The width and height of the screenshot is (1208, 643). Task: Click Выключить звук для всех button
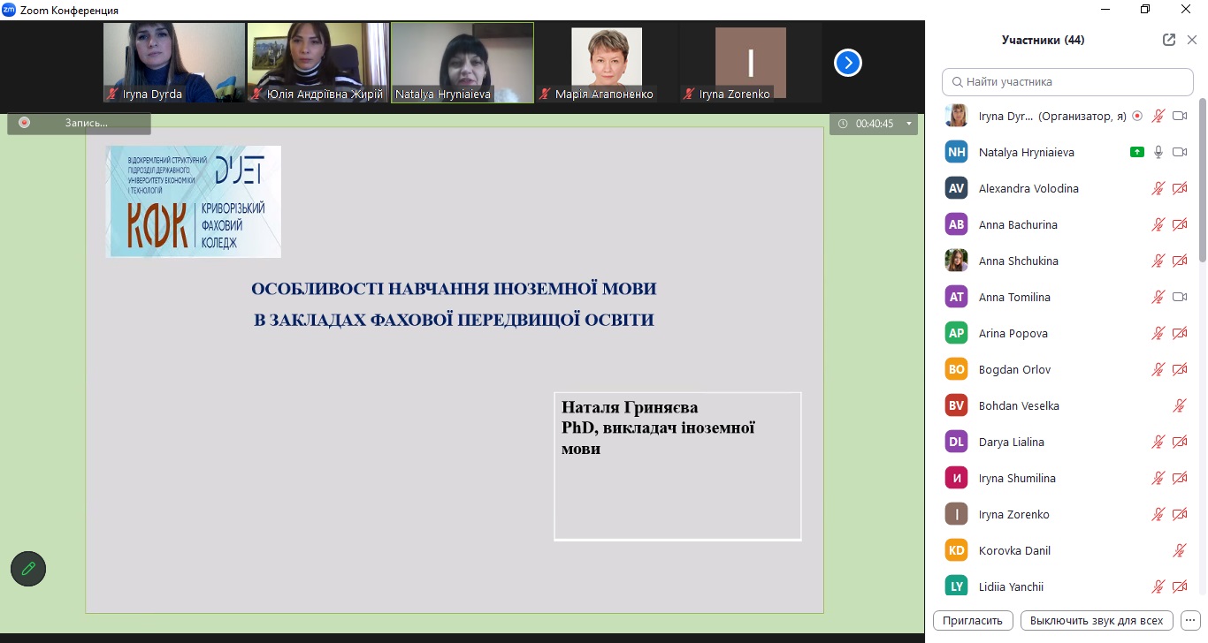[1097, 620]
